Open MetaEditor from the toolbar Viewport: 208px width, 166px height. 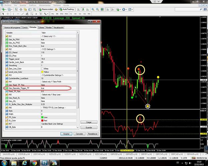[x=56, y=9]
